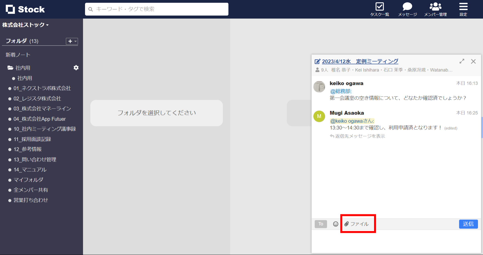This screenshot has height=255, width=483.
Task: Click the gear icon beside 社内用 folder
Action: (x=76, y=68)
